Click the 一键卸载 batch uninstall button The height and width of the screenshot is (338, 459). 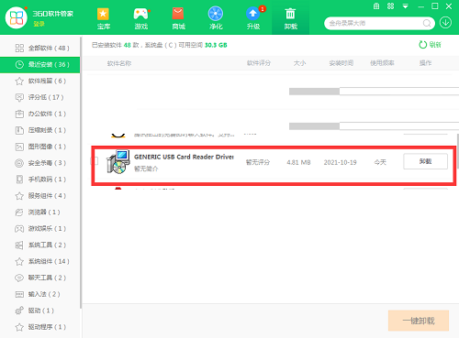(x=419, y=321)
